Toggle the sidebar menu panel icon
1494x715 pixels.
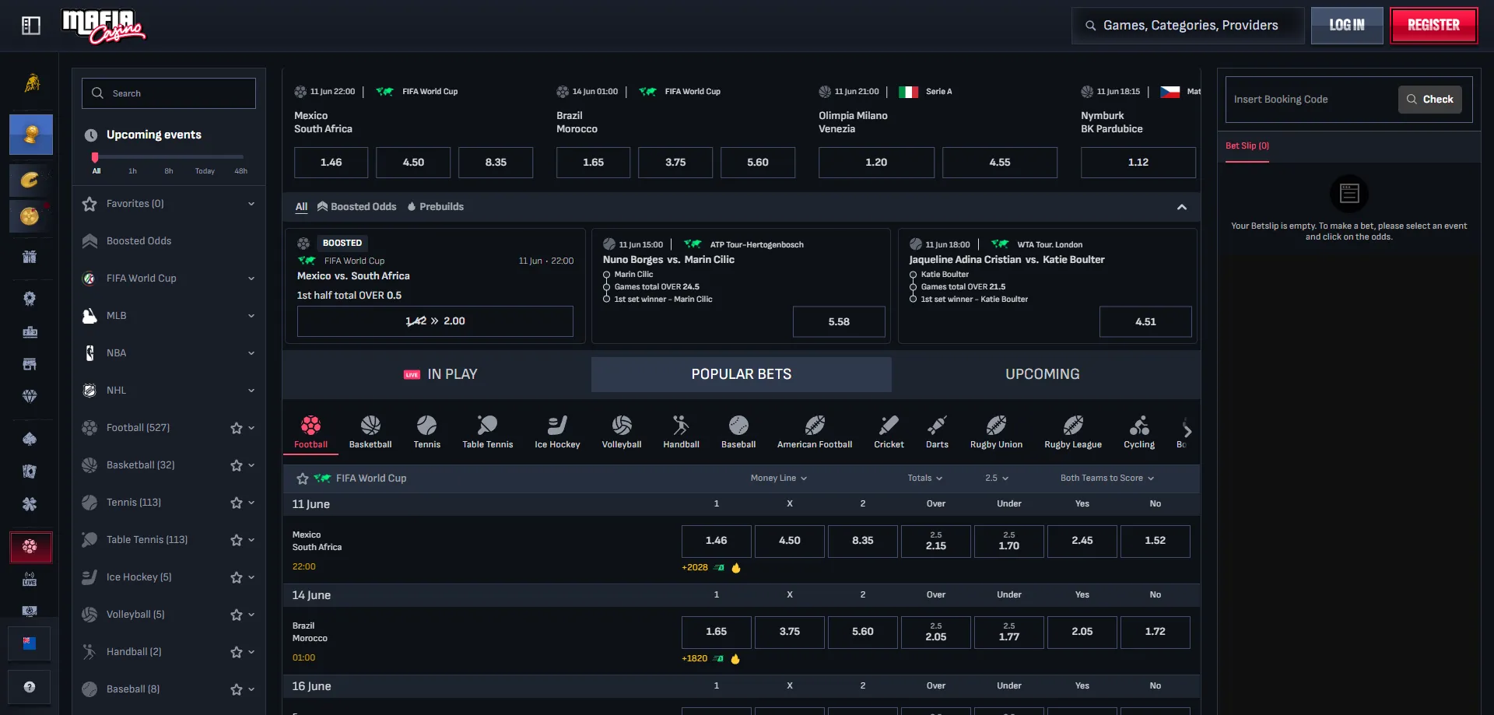tap(31, 26)
